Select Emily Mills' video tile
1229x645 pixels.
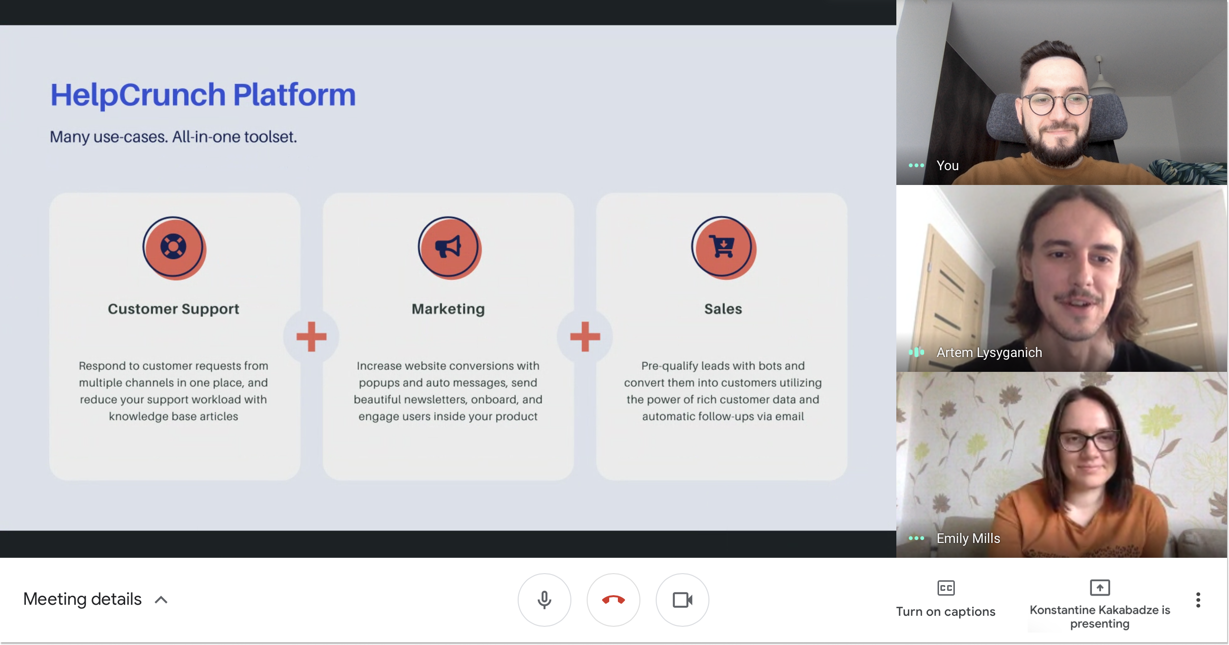tap(1061, 465)
